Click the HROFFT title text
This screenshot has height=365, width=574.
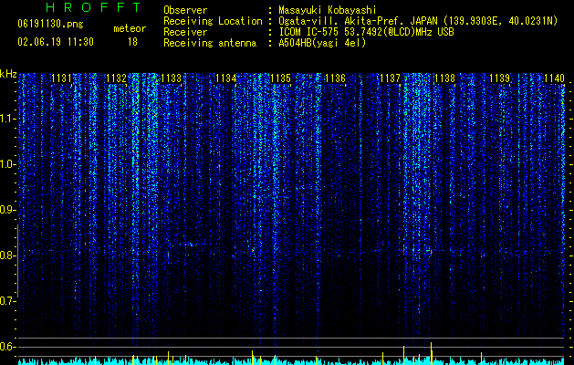point(94,7)
